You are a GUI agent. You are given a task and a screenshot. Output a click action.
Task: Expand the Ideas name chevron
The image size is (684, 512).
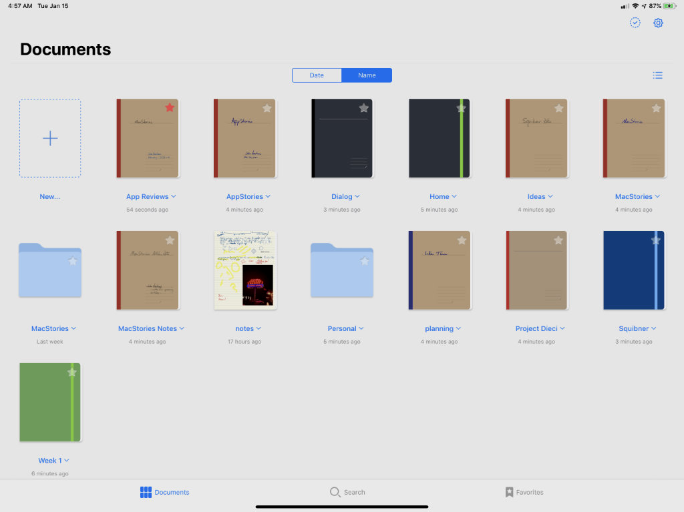[550, 196]
